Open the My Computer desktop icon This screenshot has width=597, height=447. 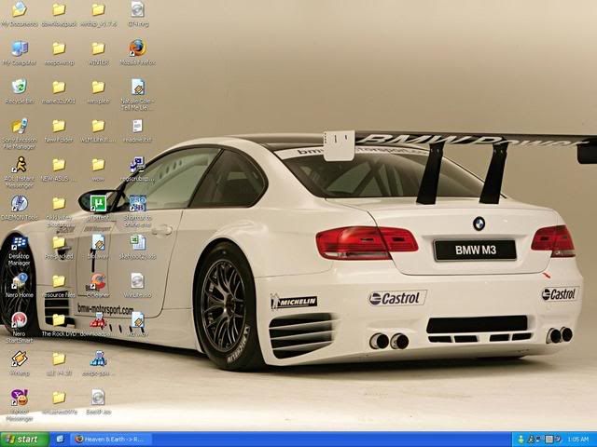20,48
